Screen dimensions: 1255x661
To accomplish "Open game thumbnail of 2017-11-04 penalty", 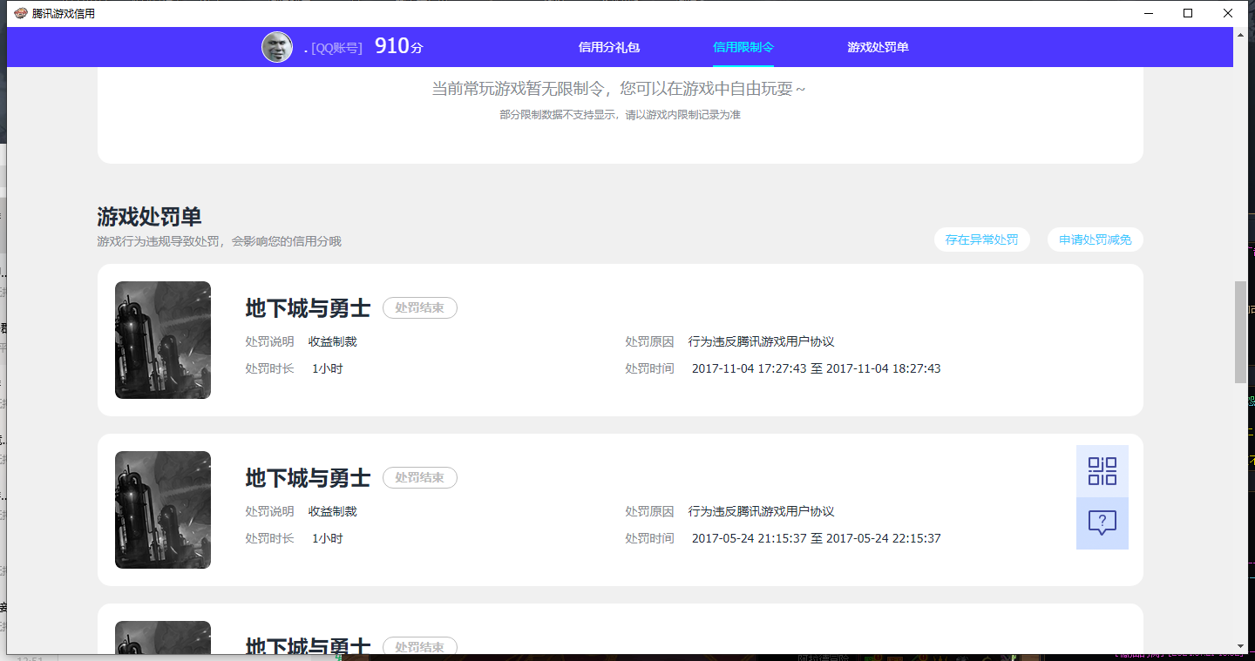I will pos(163,340).
